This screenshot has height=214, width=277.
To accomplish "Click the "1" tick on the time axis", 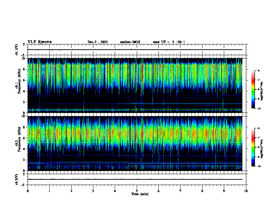I will point(49,191).
